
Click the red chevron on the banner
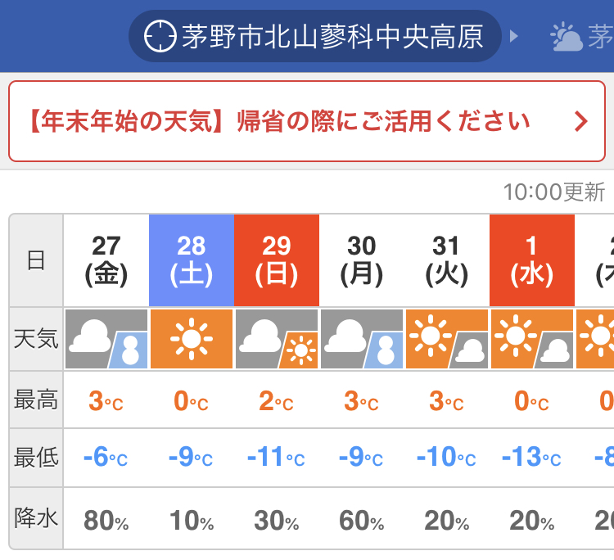point(580,121)
